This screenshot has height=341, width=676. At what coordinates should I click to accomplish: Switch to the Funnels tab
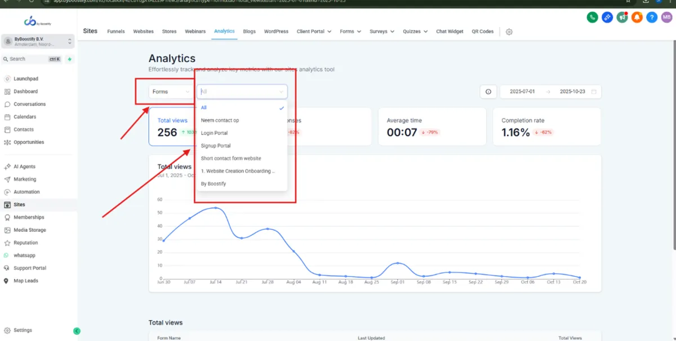[x=116, y=32]
